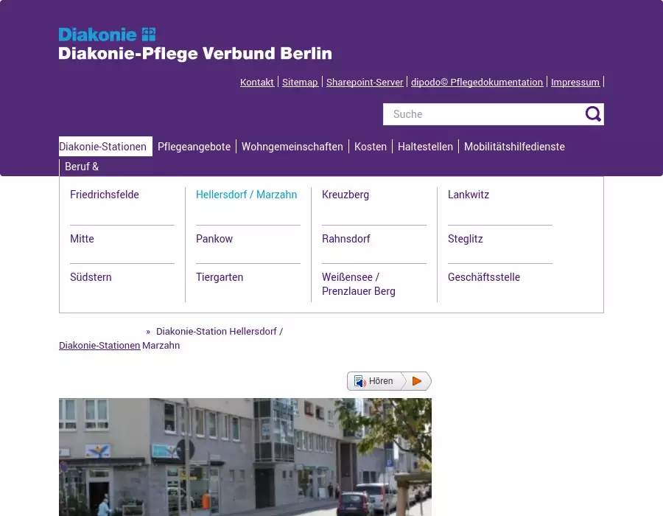Select Weißensee / Prenzlauer Berg station
Image resolution: width=663 pixels, height=516 pixels.
pyautogui.click(x=358, y=284)
